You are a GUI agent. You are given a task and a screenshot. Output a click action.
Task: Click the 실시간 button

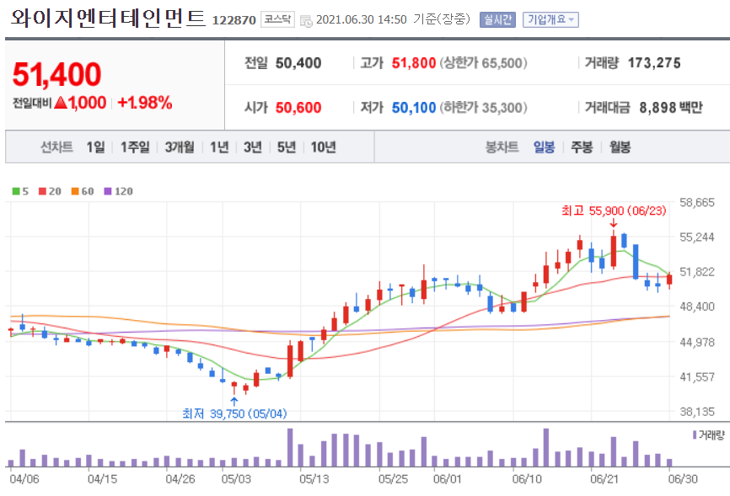point(497,19)
